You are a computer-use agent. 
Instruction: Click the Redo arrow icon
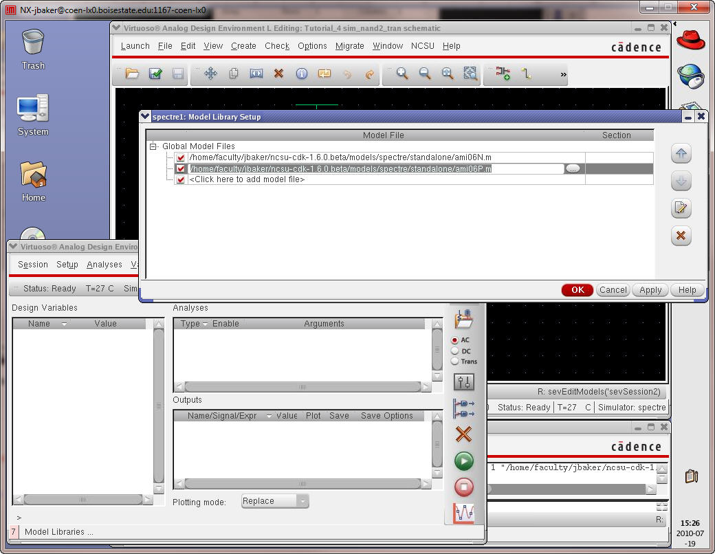click(370, 74)
